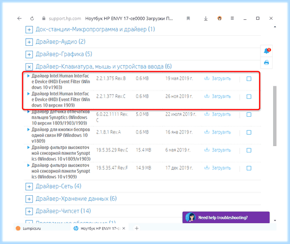Screen dimensions: 290x244
Task: Open a new tab with the plus button
Action: [137, 229]
